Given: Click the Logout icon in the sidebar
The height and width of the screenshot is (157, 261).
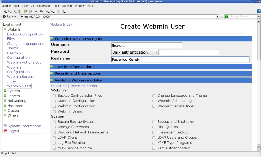Looking at the screenshot, I should tap(5, 131).
